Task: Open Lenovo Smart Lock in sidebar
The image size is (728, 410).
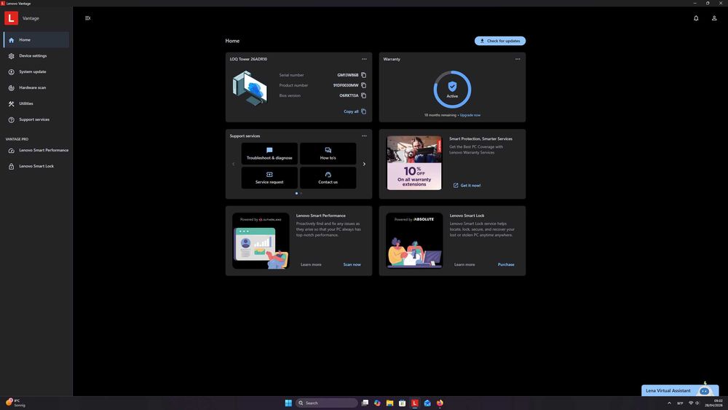Action: [36, 166]
